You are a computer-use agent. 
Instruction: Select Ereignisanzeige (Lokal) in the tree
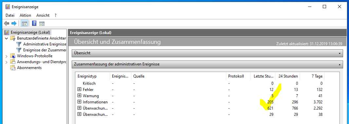pos(30,32)
